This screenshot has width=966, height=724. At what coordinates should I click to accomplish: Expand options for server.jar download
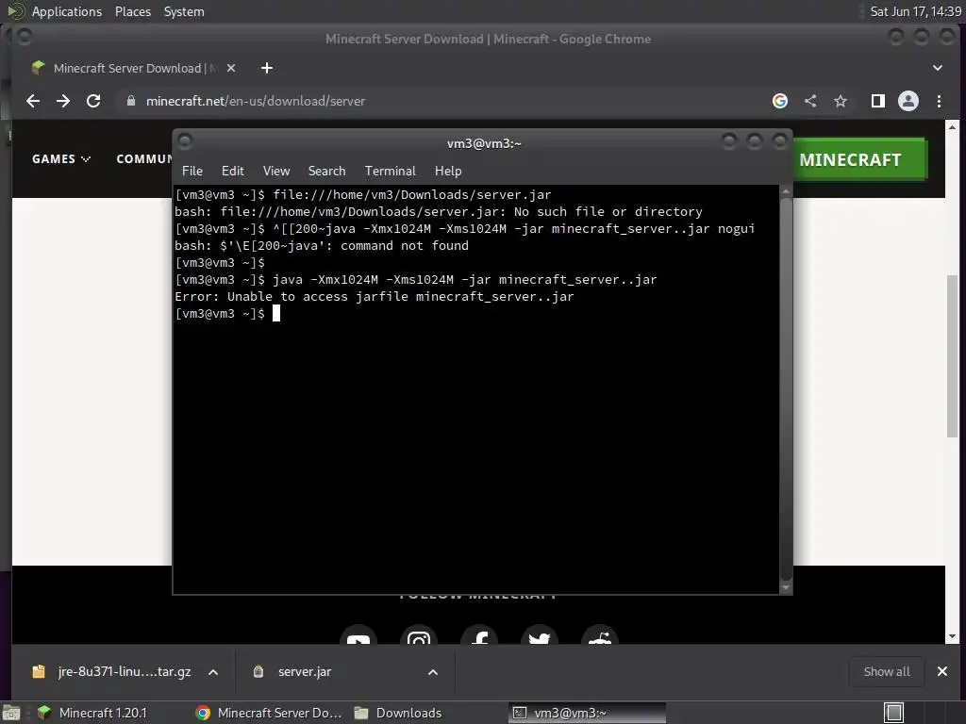[433, 672]
